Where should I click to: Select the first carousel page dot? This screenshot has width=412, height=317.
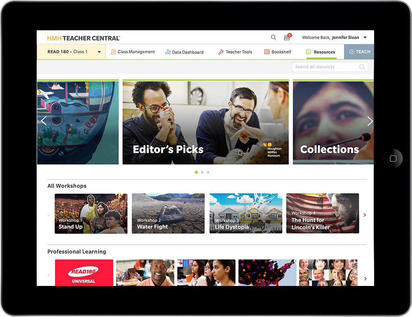pos(196,172)
